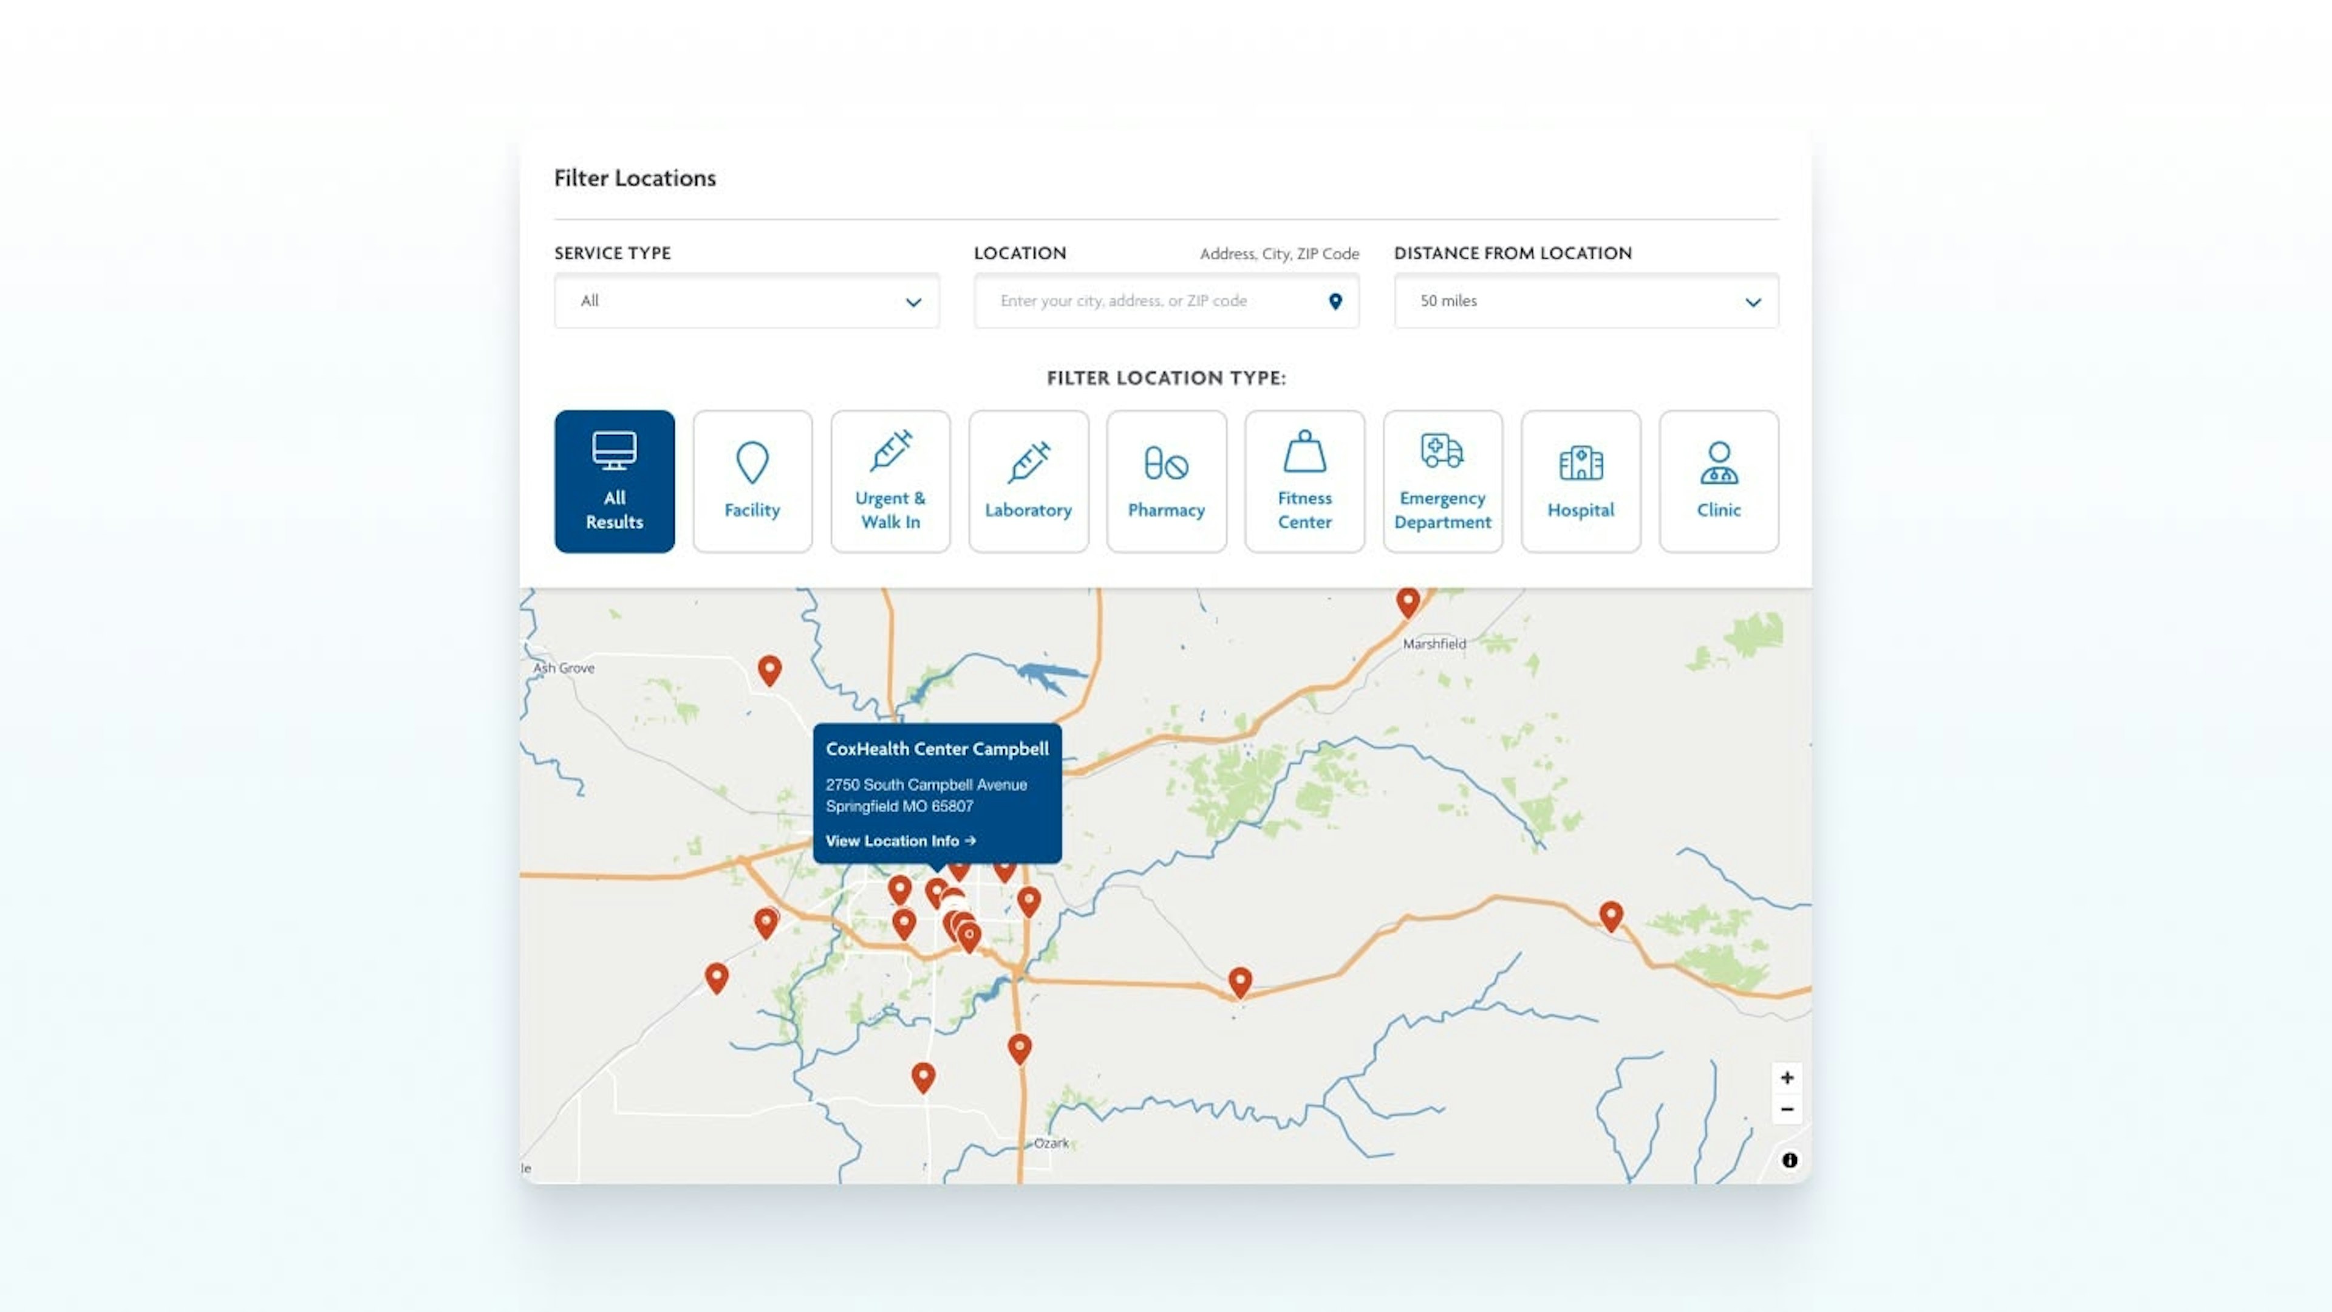
Task: Select the Laboratory location type
Action: click(x=1028, y=481)
